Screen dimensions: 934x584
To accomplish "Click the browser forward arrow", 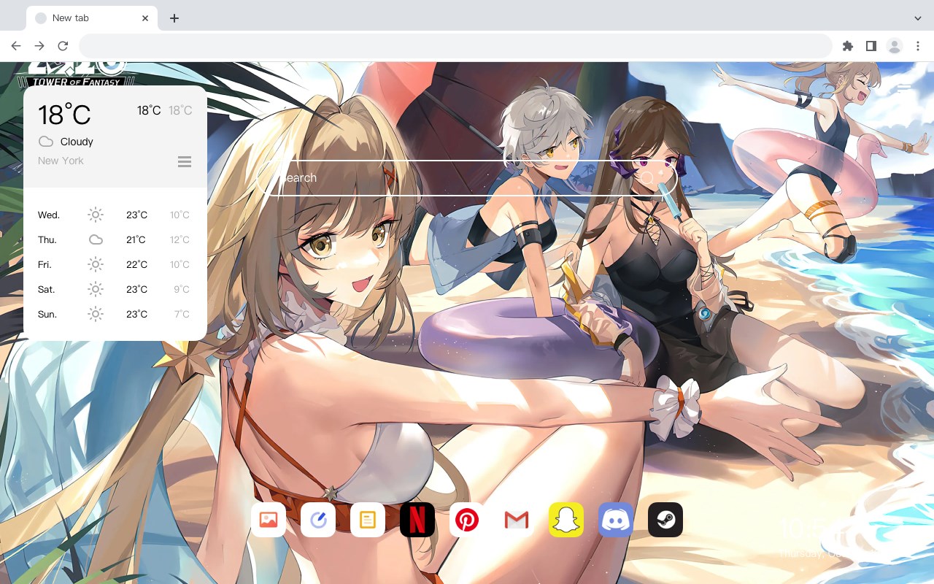I will coord(39,46).
